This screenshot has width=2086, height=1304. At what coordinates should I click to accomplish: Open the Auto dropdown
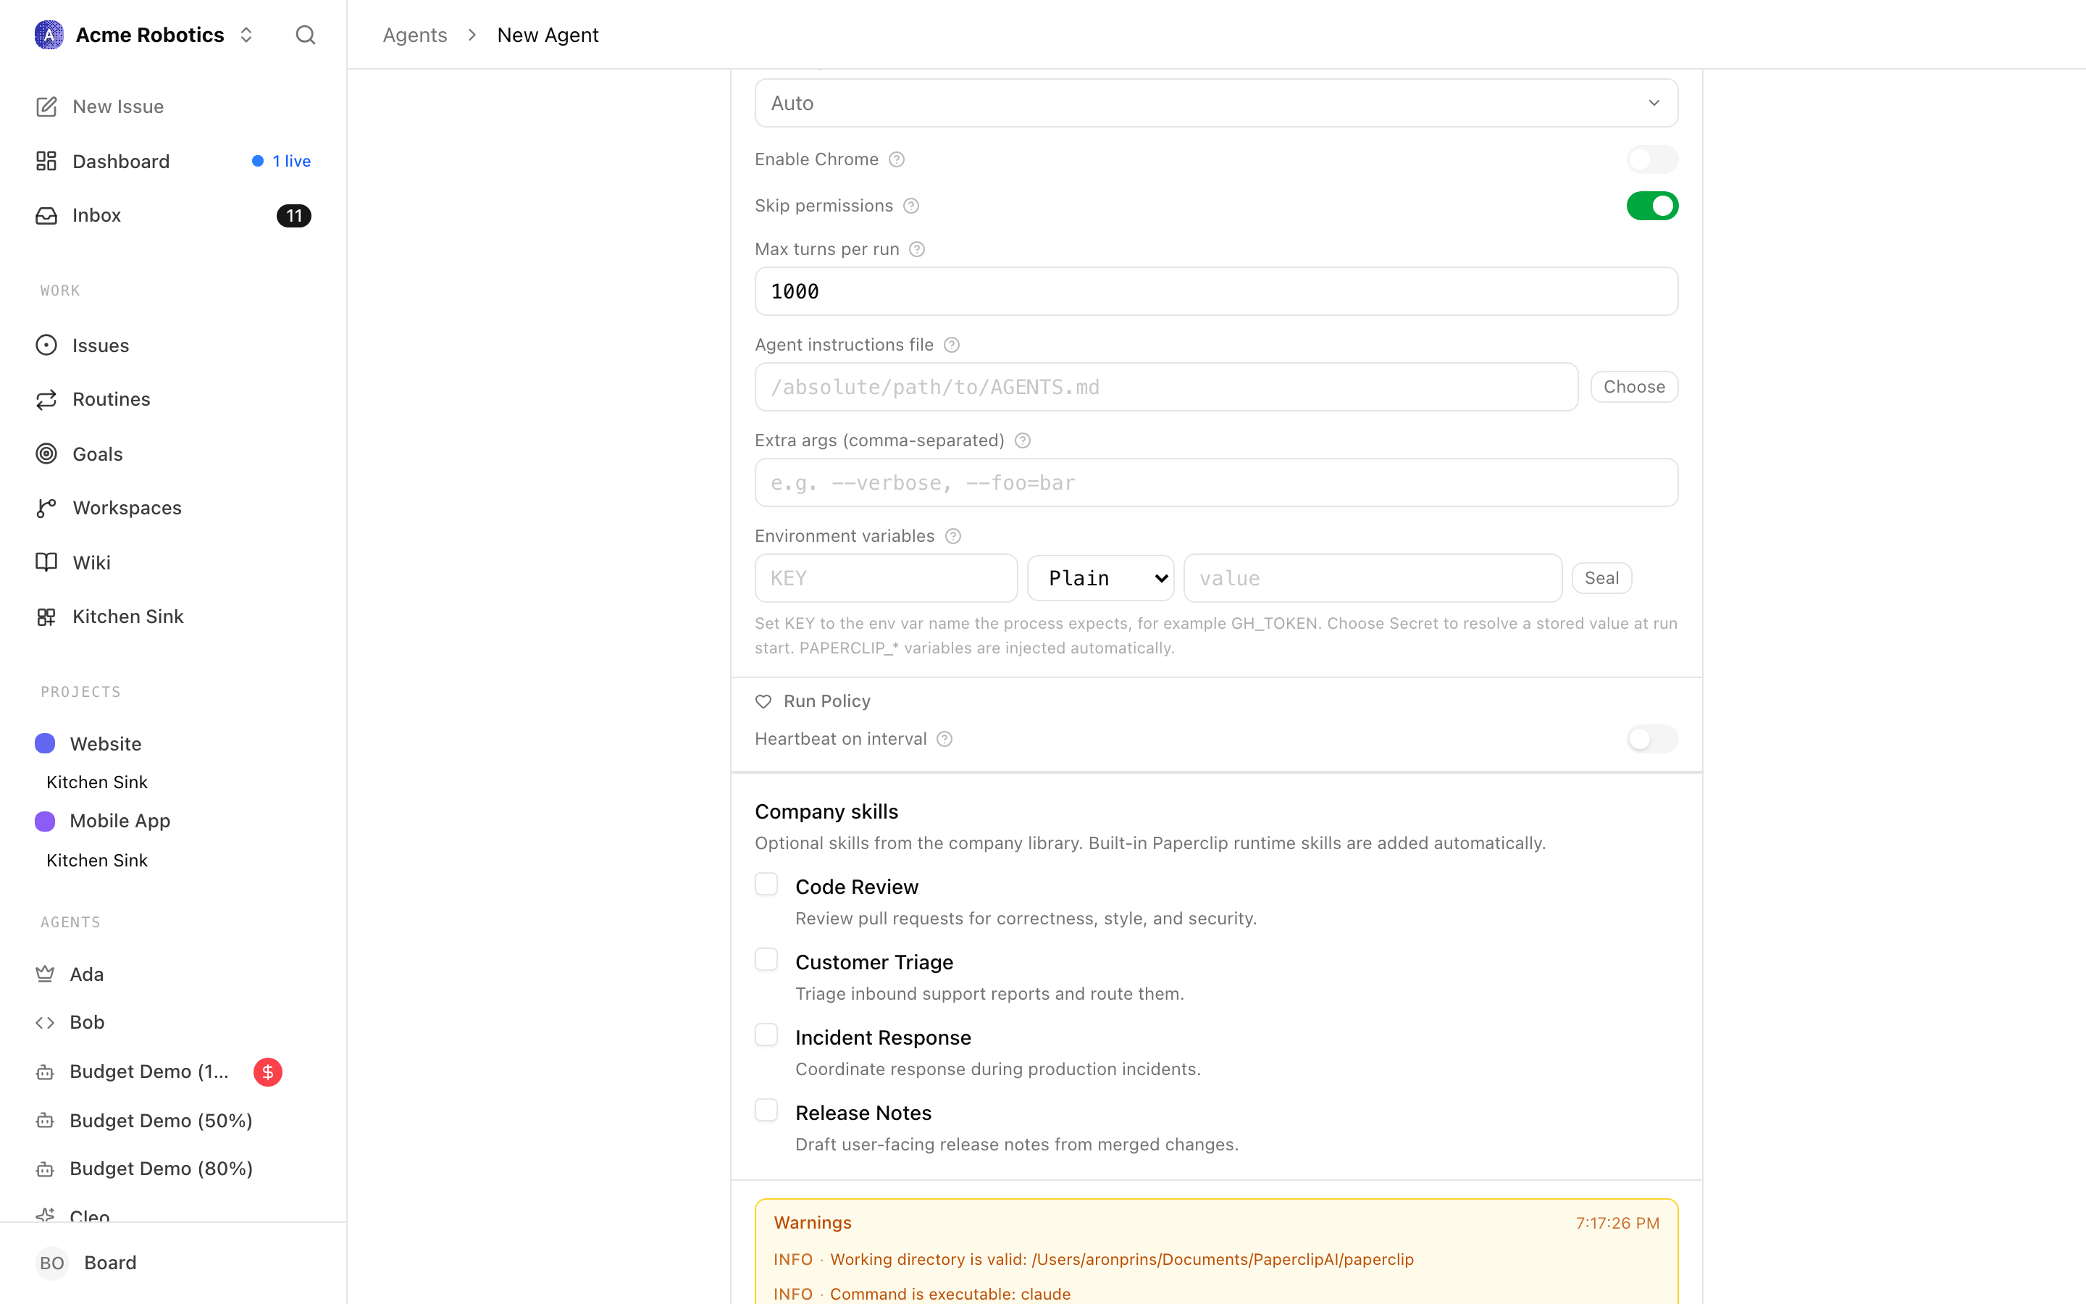coord(1216,103)
